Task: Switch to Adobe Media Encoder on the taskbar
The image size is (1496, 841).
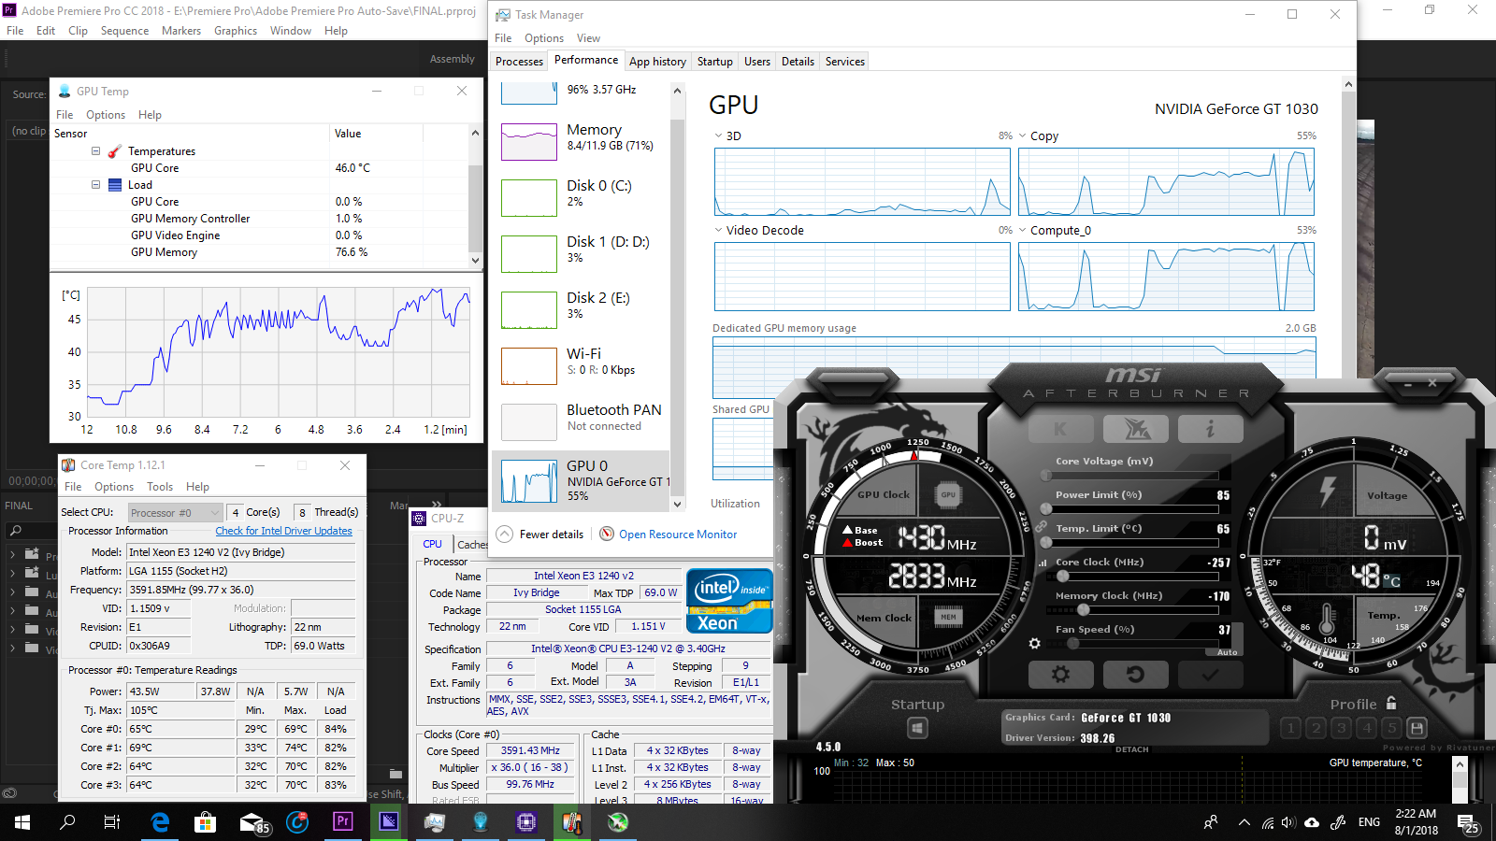Action: coord(389,822)
